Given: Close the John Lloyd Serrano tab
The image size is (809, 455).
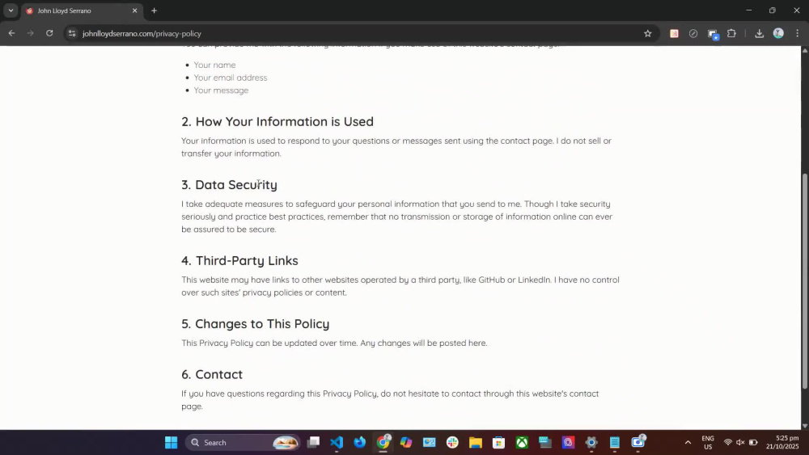Looking at the screenshot, I should tap(134, 11).
